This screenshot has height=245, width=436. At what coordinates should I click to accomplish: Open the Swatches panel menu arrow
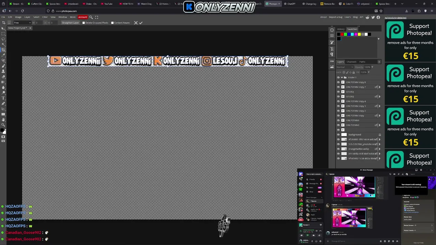tap(378, 39)
